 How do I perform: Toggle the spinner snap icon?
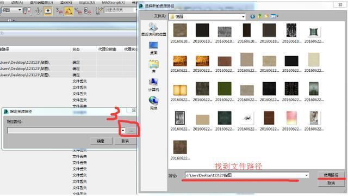point(88,11)
